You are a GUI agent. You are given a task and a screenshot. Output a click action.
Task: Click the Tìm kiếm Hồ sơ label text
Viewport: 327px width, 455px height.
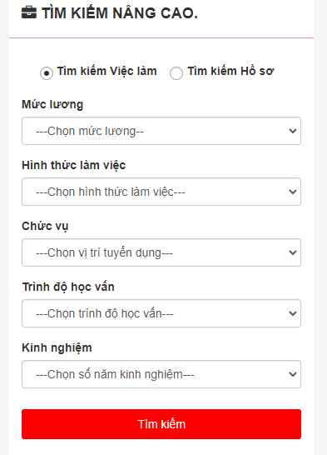coord(230,72)
